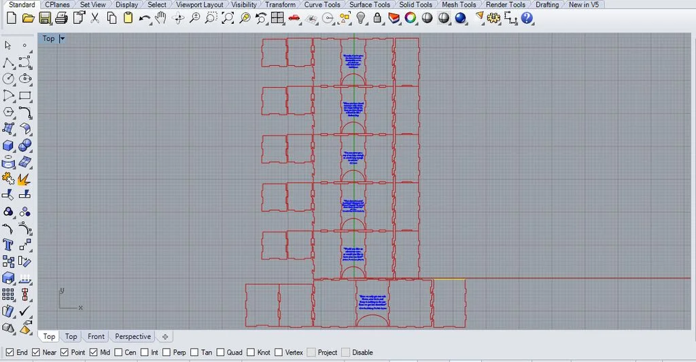Select the Circle tool in sidebar
This screenshot has width=696, height=362.
(8, 79)
